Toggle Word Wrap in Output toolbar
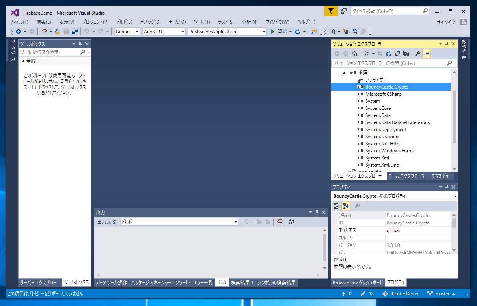Viewport: 477px width, 306px height. coord(291,222)
